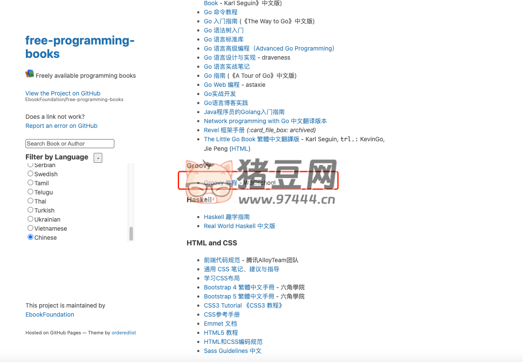
Task: Enable the Turkish language filter
Action: [x=30, y=210]
